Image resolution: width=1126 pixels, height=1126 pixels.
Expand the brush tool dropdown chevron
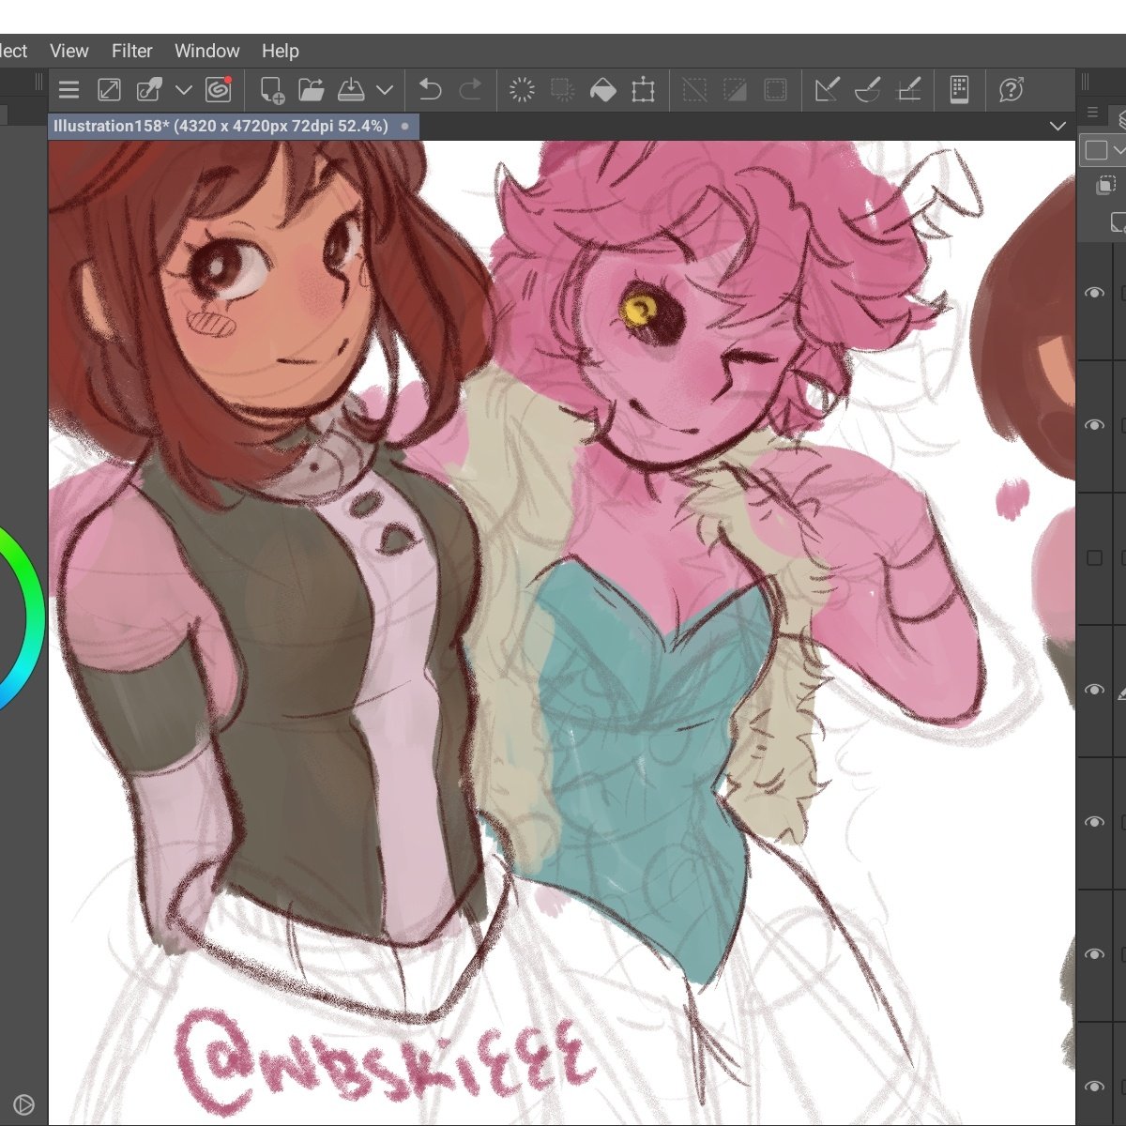point(184,89)
